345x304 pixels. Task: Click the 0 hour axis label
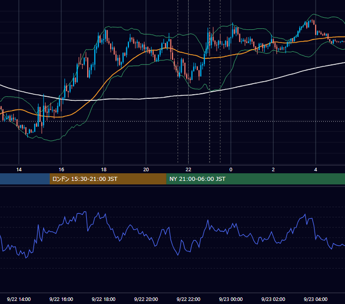(x=231, y=170)
